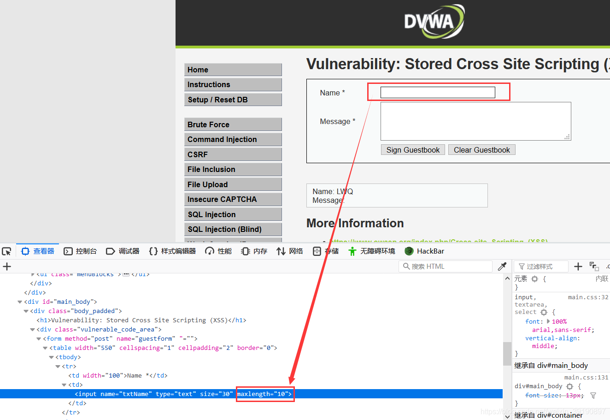Open the Instructions page

click(x=233, y=84)
